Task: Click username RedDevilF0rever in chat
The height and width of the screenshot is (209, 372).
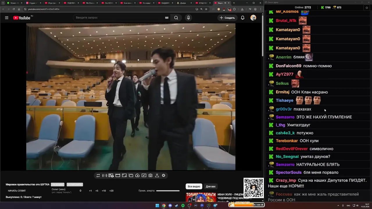Action: [x=292, y=149]
